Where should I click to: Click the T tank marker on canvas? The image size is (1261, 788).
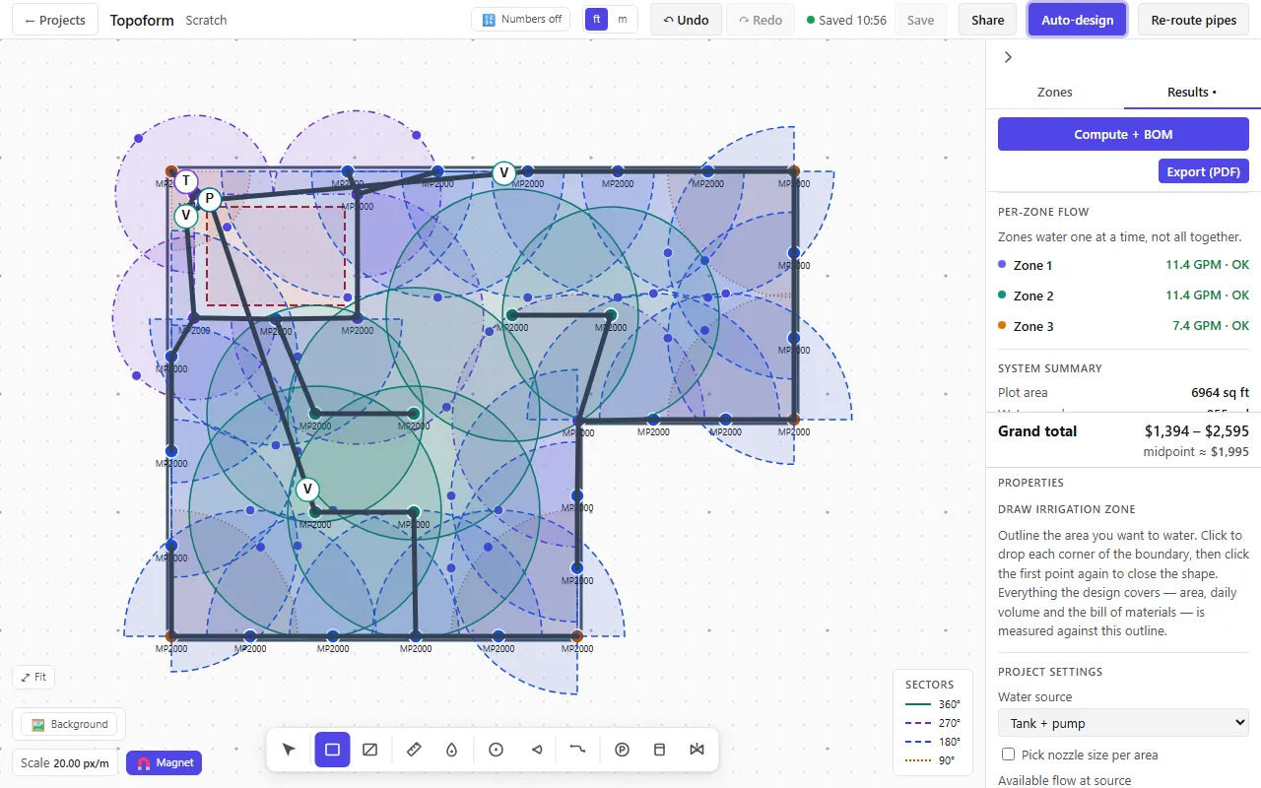point(186,181)
